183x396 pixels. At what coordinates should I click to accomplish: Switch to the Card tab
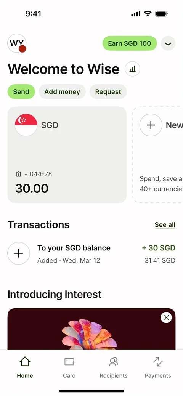pyautogui.click(x=69, y=367)
